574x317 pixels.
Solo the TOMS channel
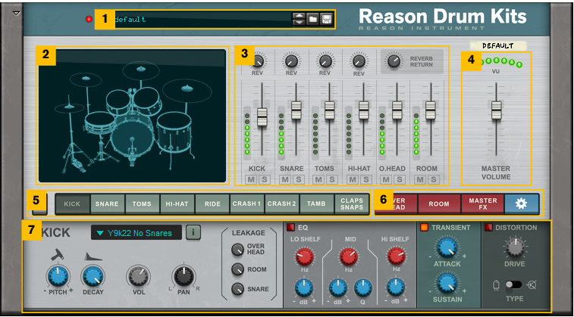331,179
